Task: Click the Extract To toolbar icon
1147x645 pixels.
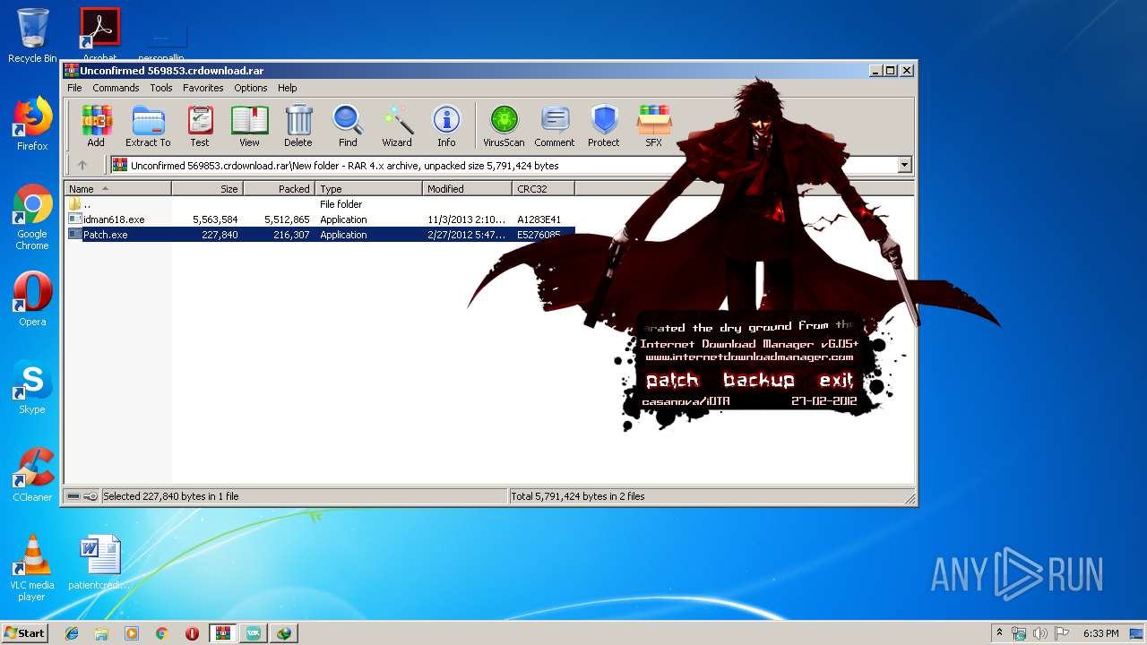Action: pyautogui.click(x=148, y=125)
